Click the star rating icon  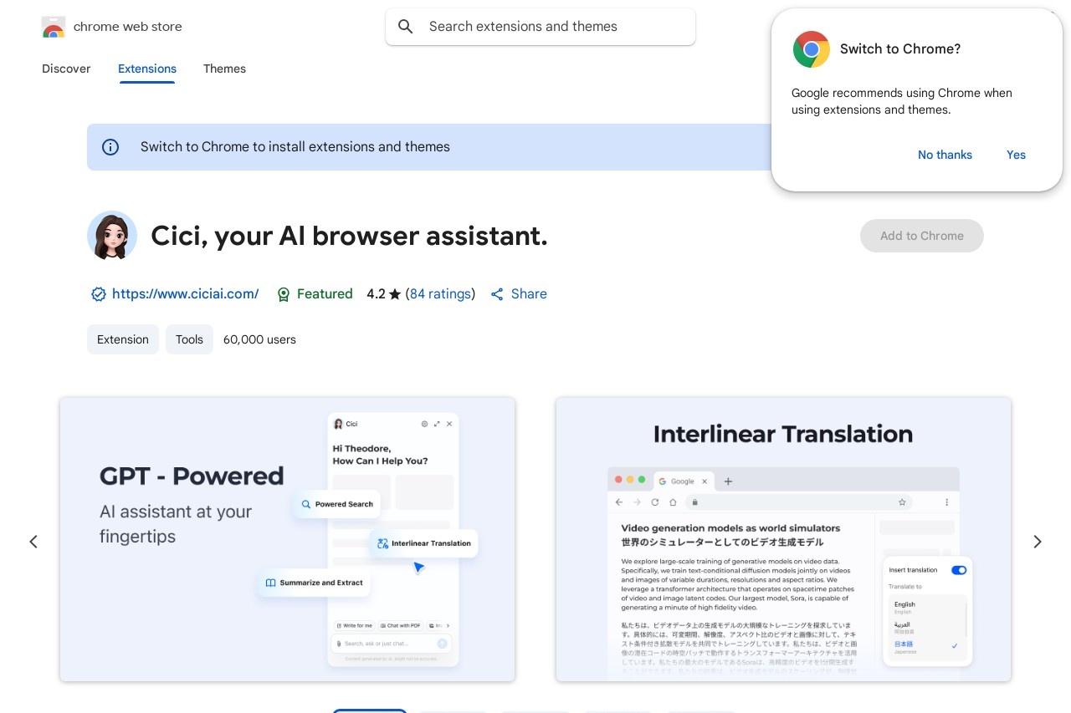[395, 294]
